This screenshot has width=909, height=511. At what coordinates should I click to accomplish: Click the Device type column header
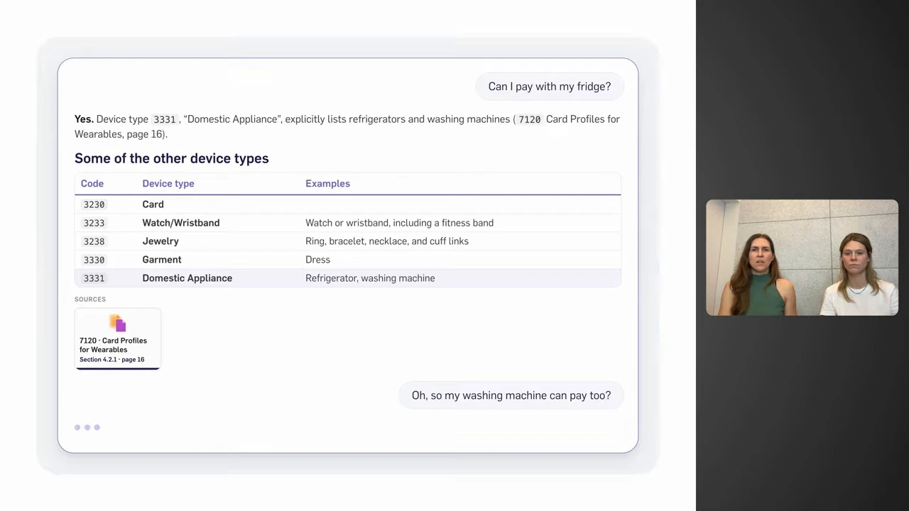pos(168,183)
